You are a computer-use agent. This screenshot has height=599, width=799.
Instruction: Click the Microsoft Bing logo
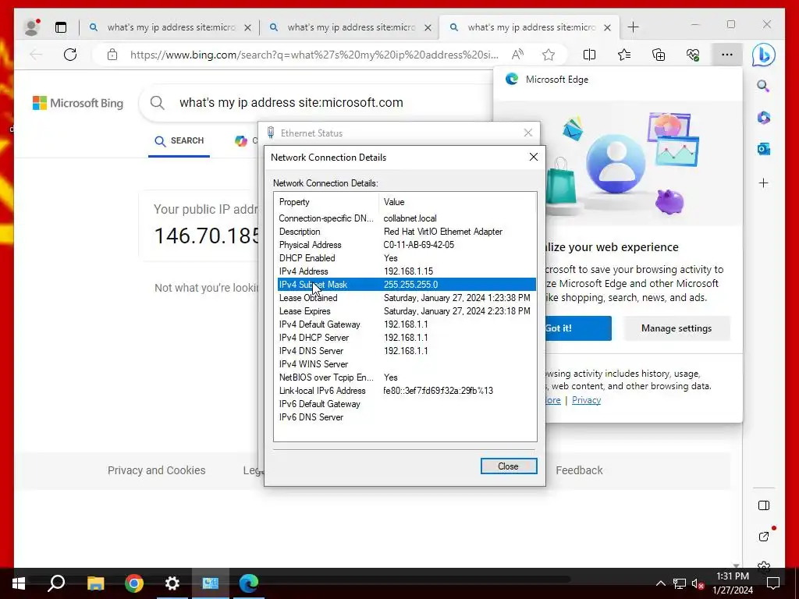click(x=78, y=103)
